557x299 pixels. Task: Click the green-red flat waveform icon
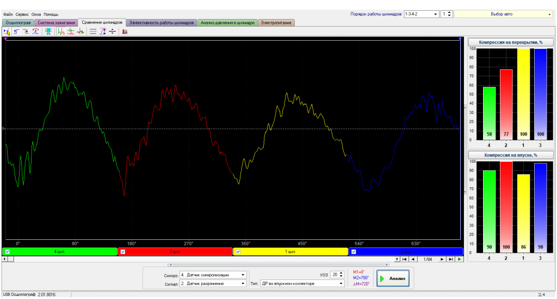[x=81, y=31]
